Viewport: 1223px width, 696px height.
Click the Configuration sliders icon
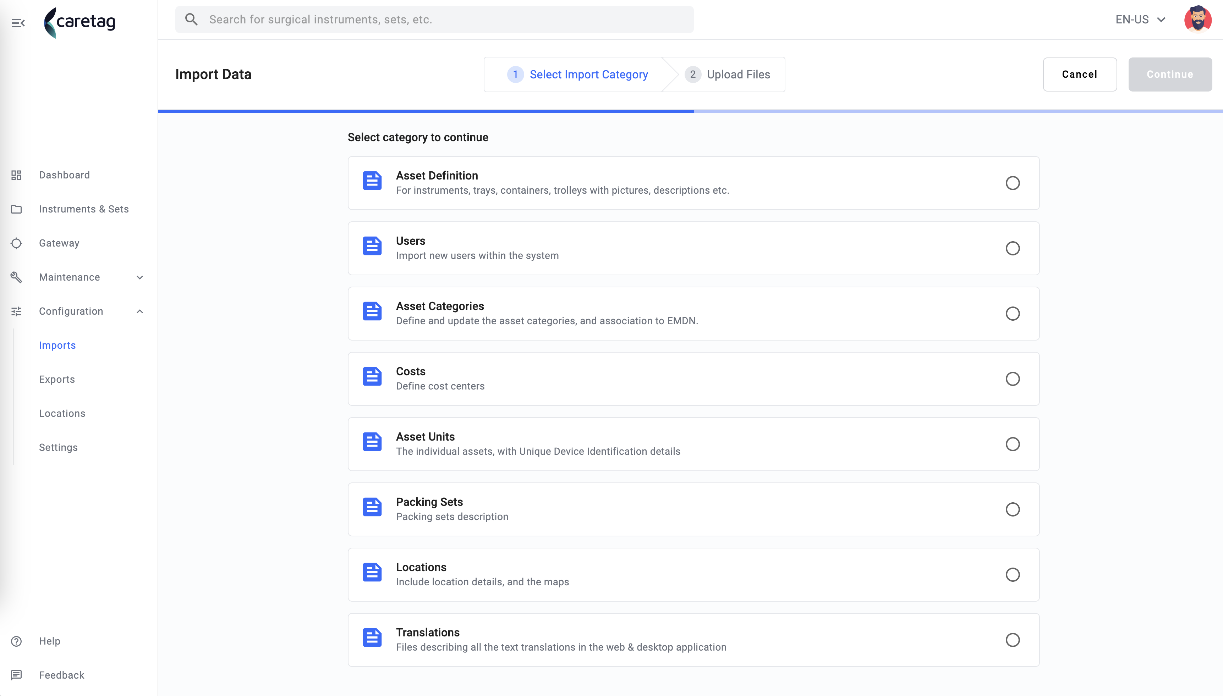click(16, 311)
